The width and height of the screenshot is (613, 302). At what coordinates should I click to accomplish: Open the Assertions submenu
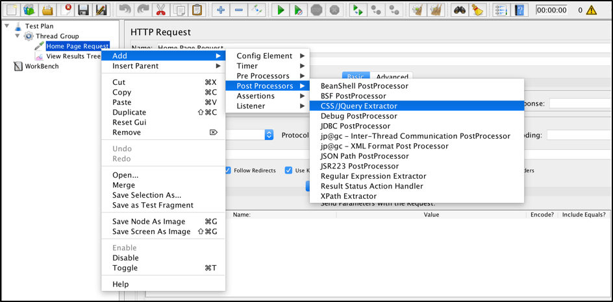pos(268,96)
